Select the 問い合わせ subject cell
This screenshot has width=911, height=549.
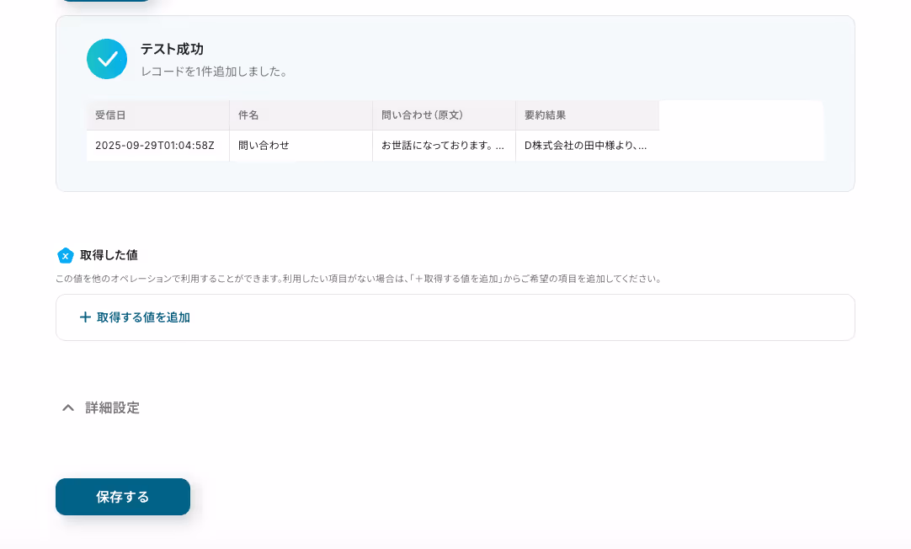[x=301, y=145]
